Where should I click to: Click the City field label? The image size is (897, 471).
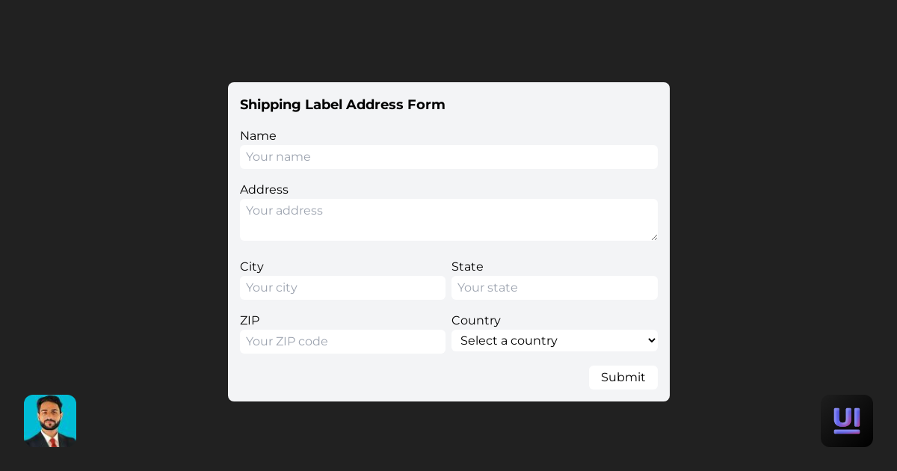(x=251, y=267)
